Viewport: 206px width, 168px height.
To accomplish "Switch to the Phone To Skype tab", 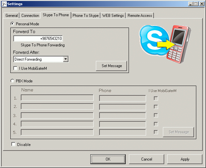I will pyautogui.click(x=86, y=16).
